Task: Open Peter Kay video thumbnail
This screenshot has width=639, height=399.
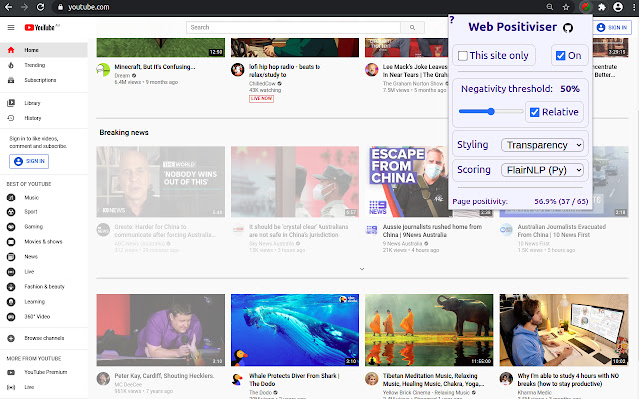Action: 161,330
